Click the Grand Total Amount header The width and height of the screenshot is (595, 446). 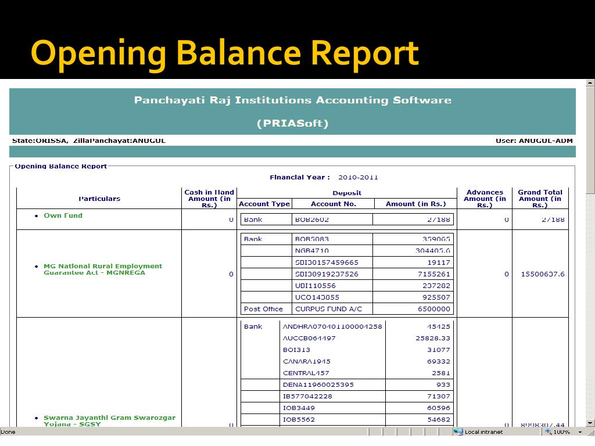(540, 199)
